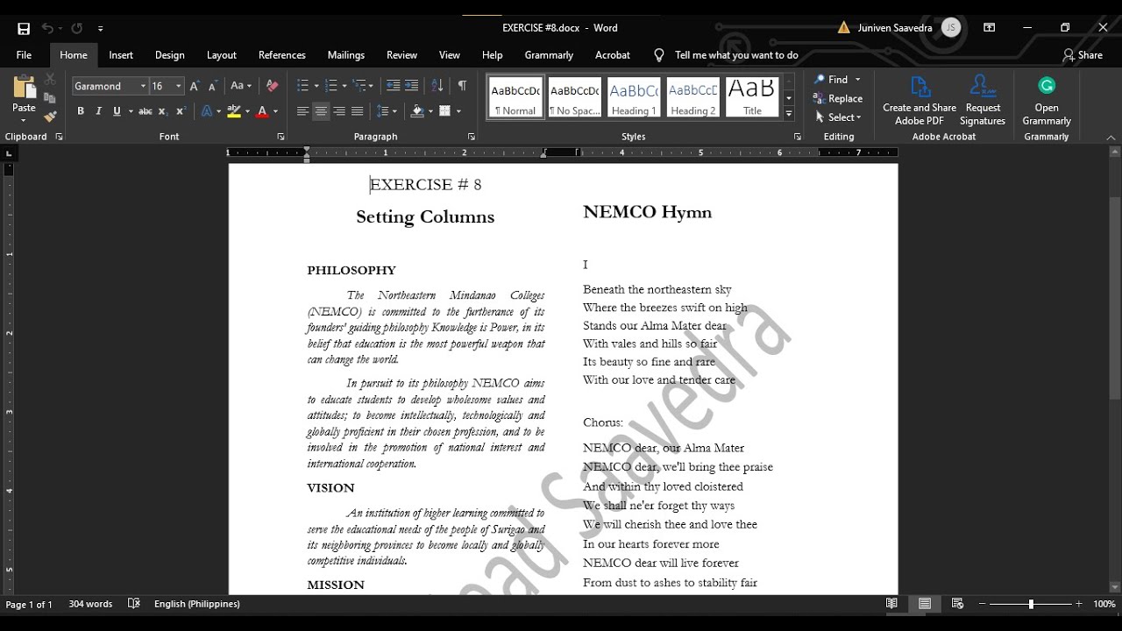The width and height of the screenshot is (1122, 631).
Task: Toggle Subscript formatting
Action: coord(165,111)
